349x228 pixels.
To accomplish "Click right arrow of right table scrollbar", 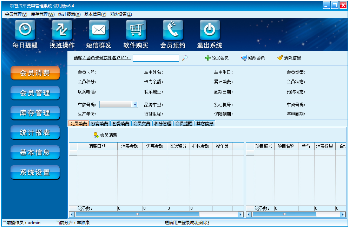I will [x=343, y=214].
